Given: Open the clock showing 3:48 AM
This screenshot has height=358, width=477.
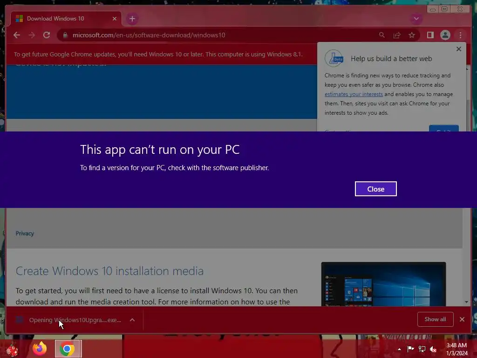Looking at the screenshot, I should click(457, 349).
